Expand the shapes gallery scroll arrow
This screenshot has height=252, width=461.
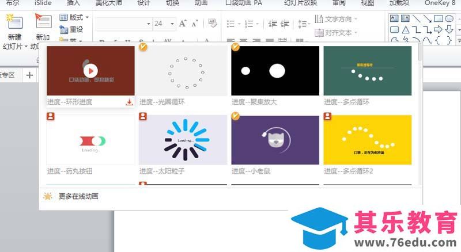tap(459, 40)
